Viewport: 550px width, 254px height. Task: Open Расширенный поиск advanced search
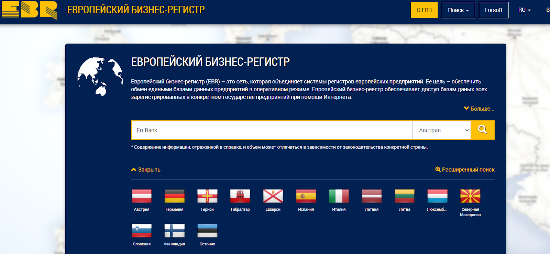[465, 170]
